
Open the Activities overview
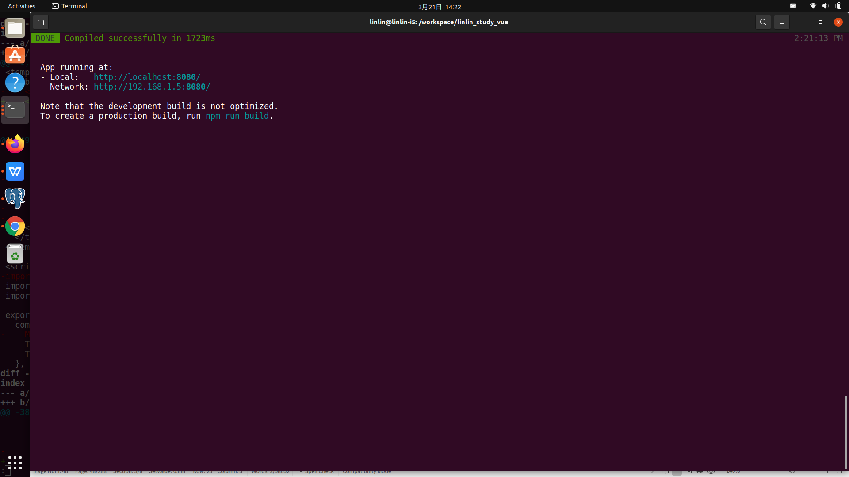pyautogui.click(x=22, y=6)
